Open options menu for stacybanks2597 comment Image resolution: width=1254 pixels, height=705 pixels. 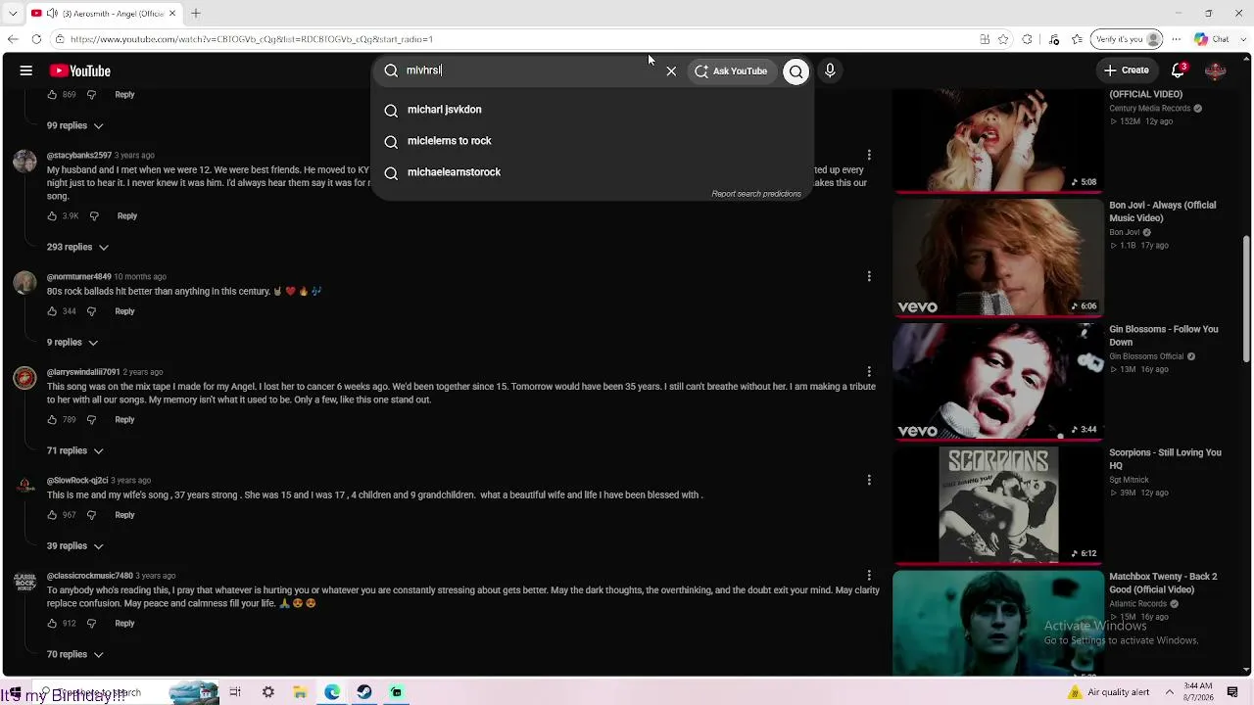(869, 155)
